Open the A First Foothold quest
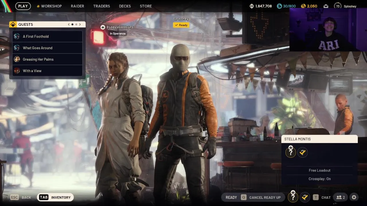Viewport: 367px width, 206px height. (47, 36)
